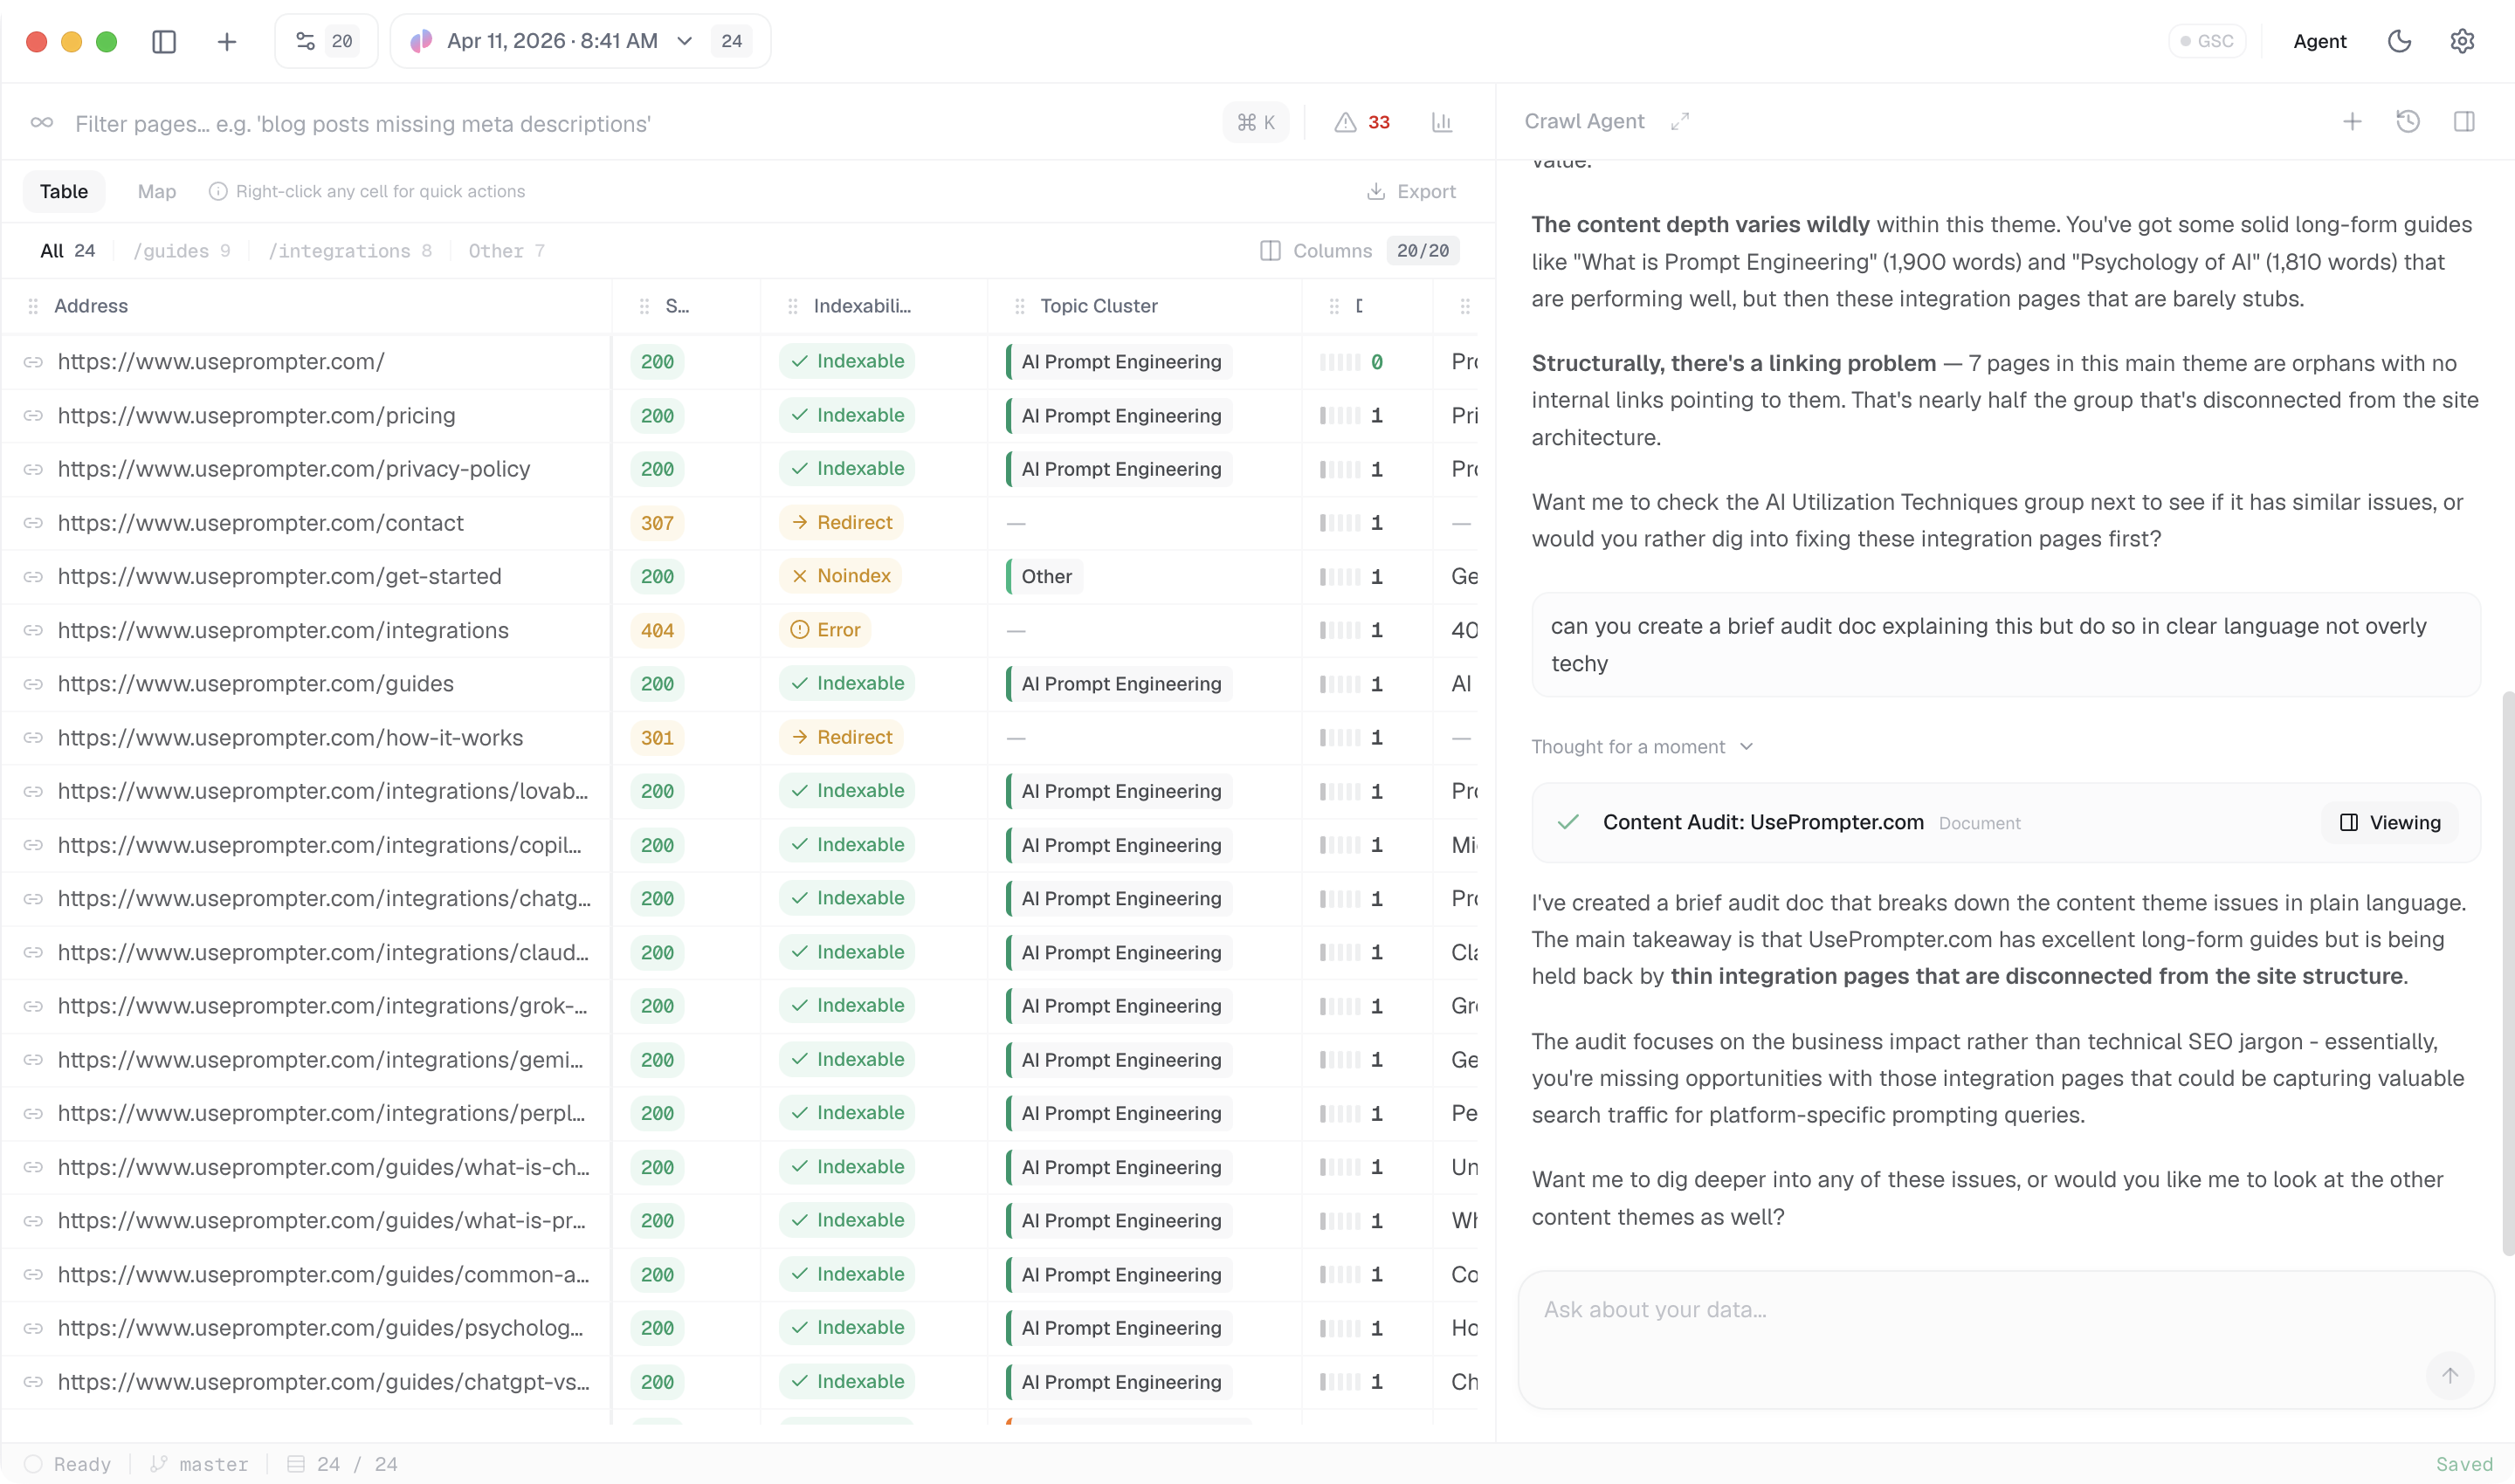Click the 24 pages count badge

[x=731, y=41]
